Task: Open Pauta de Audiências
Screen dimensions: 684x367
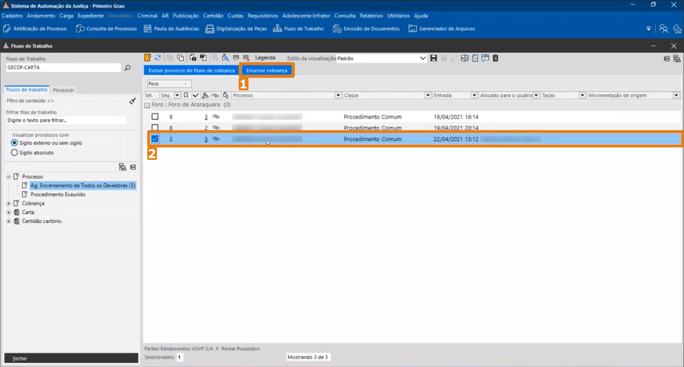Action: point(171,29)
